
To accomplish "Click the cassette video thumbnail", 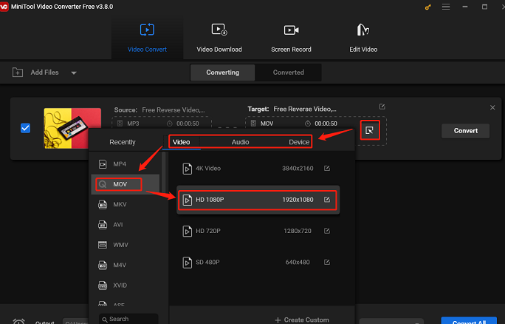I will tap(72, 128).
